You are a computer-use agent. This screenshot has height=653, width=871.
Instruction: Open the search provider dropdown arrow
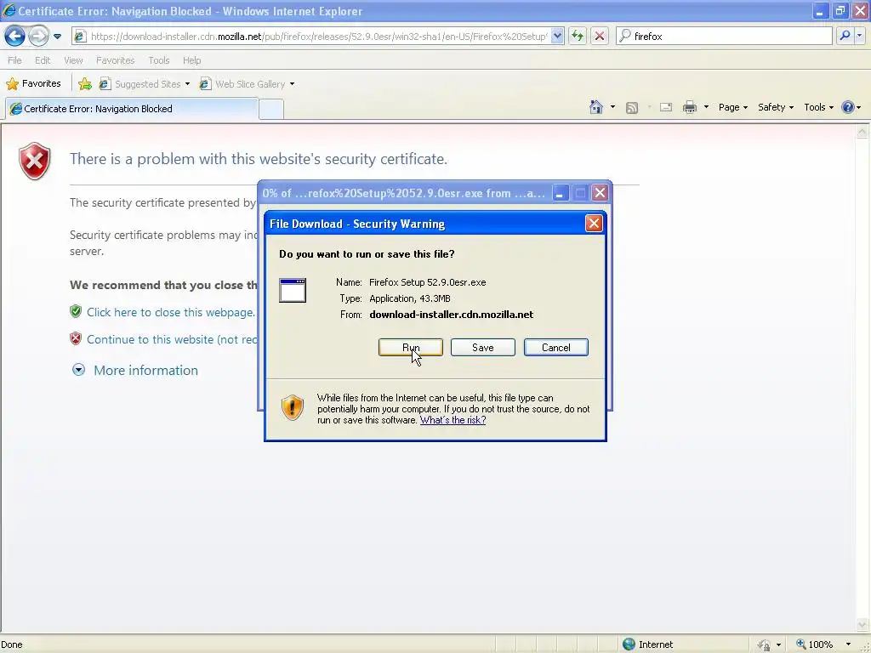point(859,36)
